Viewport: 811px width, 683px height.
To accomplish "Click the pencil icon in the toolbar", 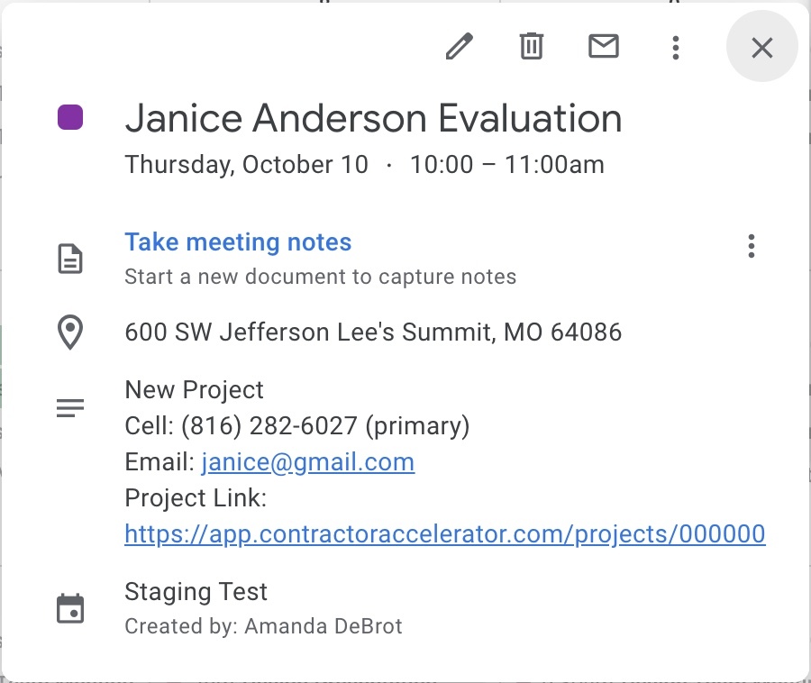I will point(460,46).
